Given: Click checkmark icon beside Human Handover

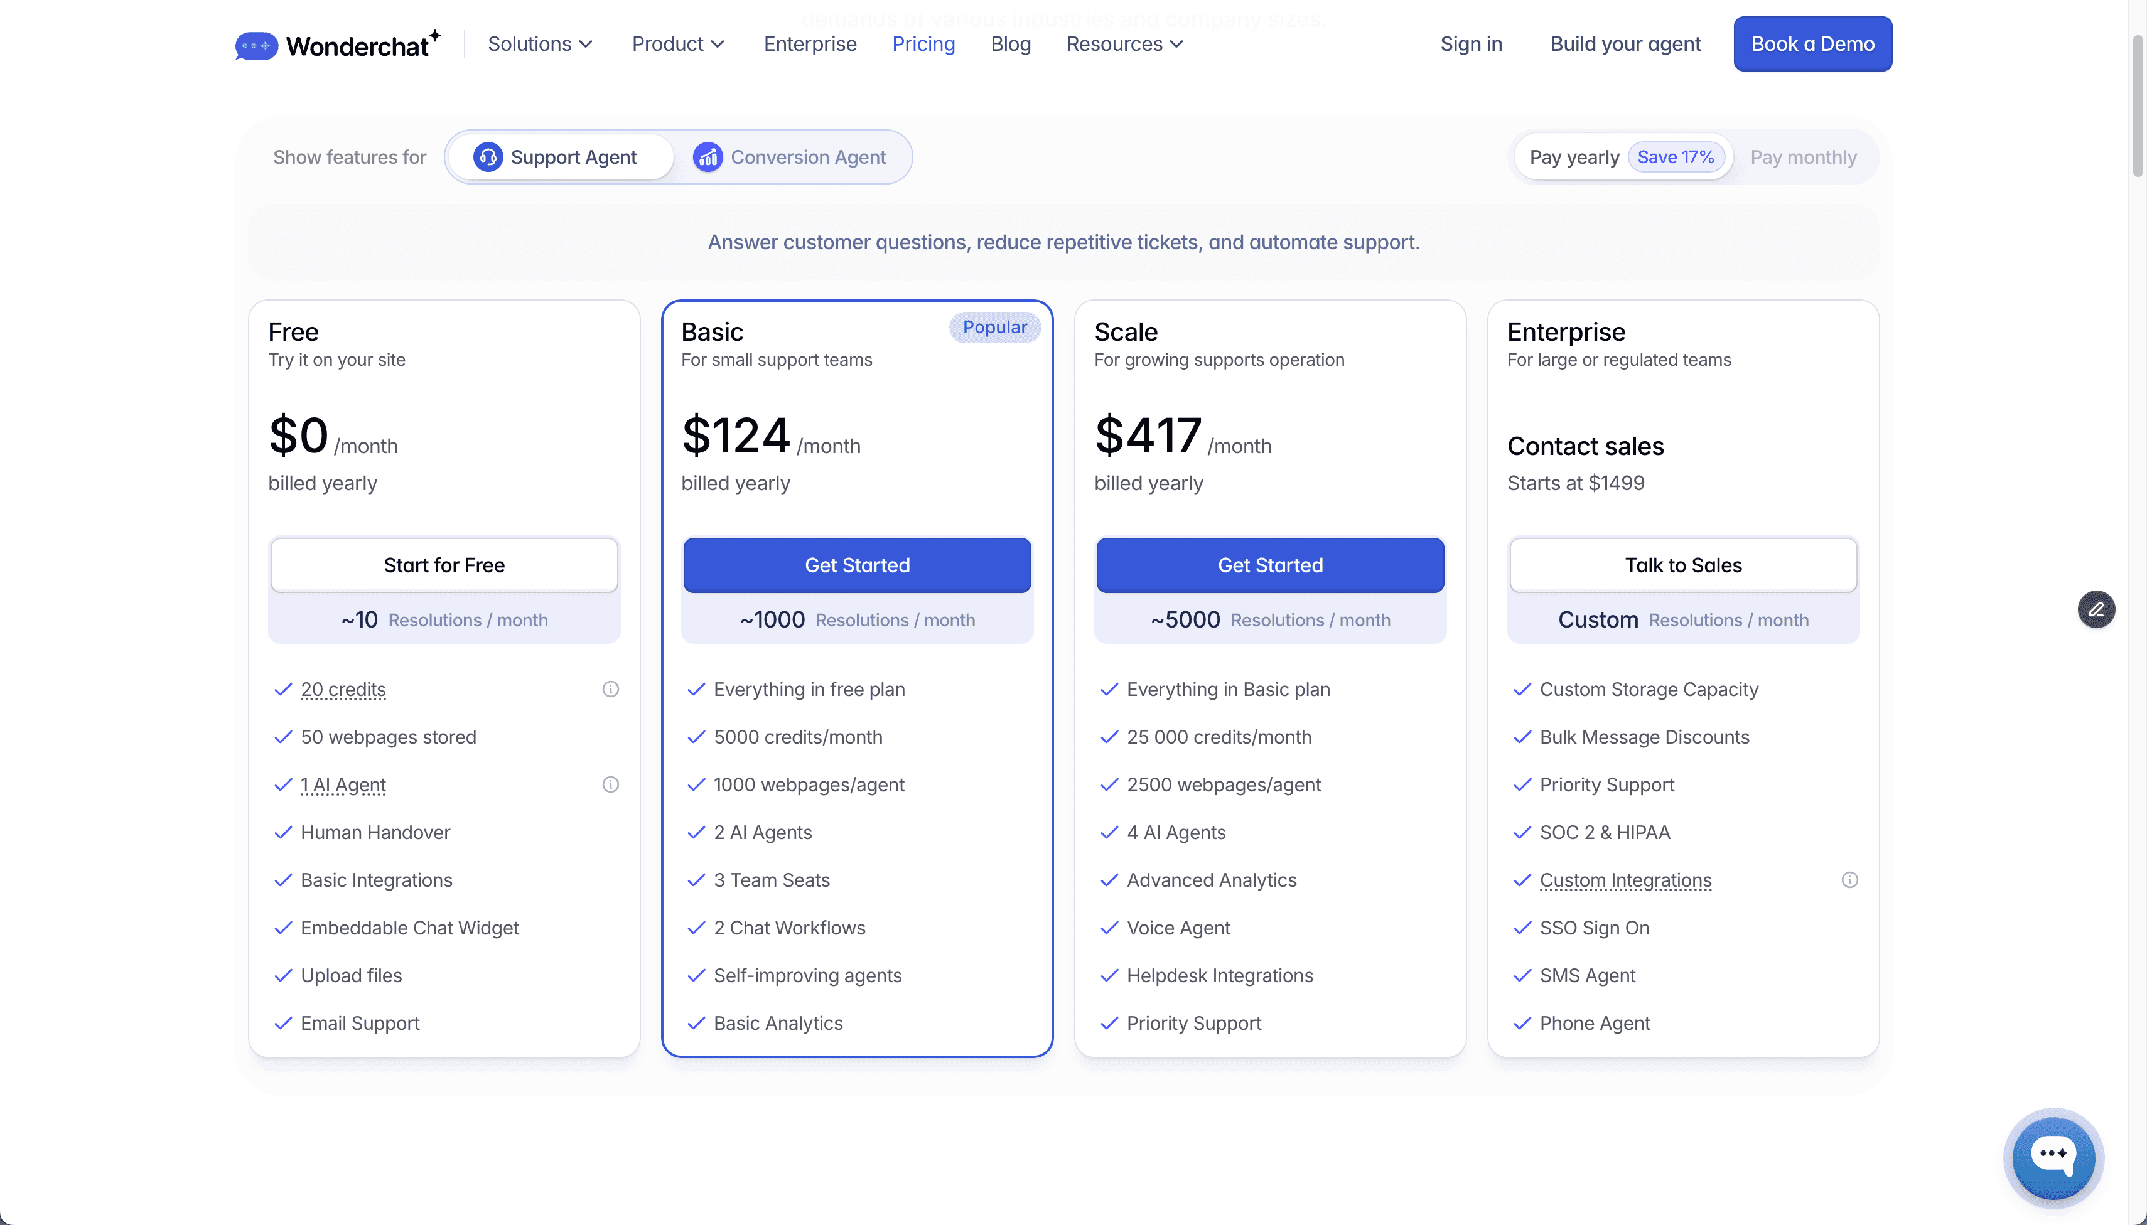Looking at the screenshot, I should click(284, 832).
